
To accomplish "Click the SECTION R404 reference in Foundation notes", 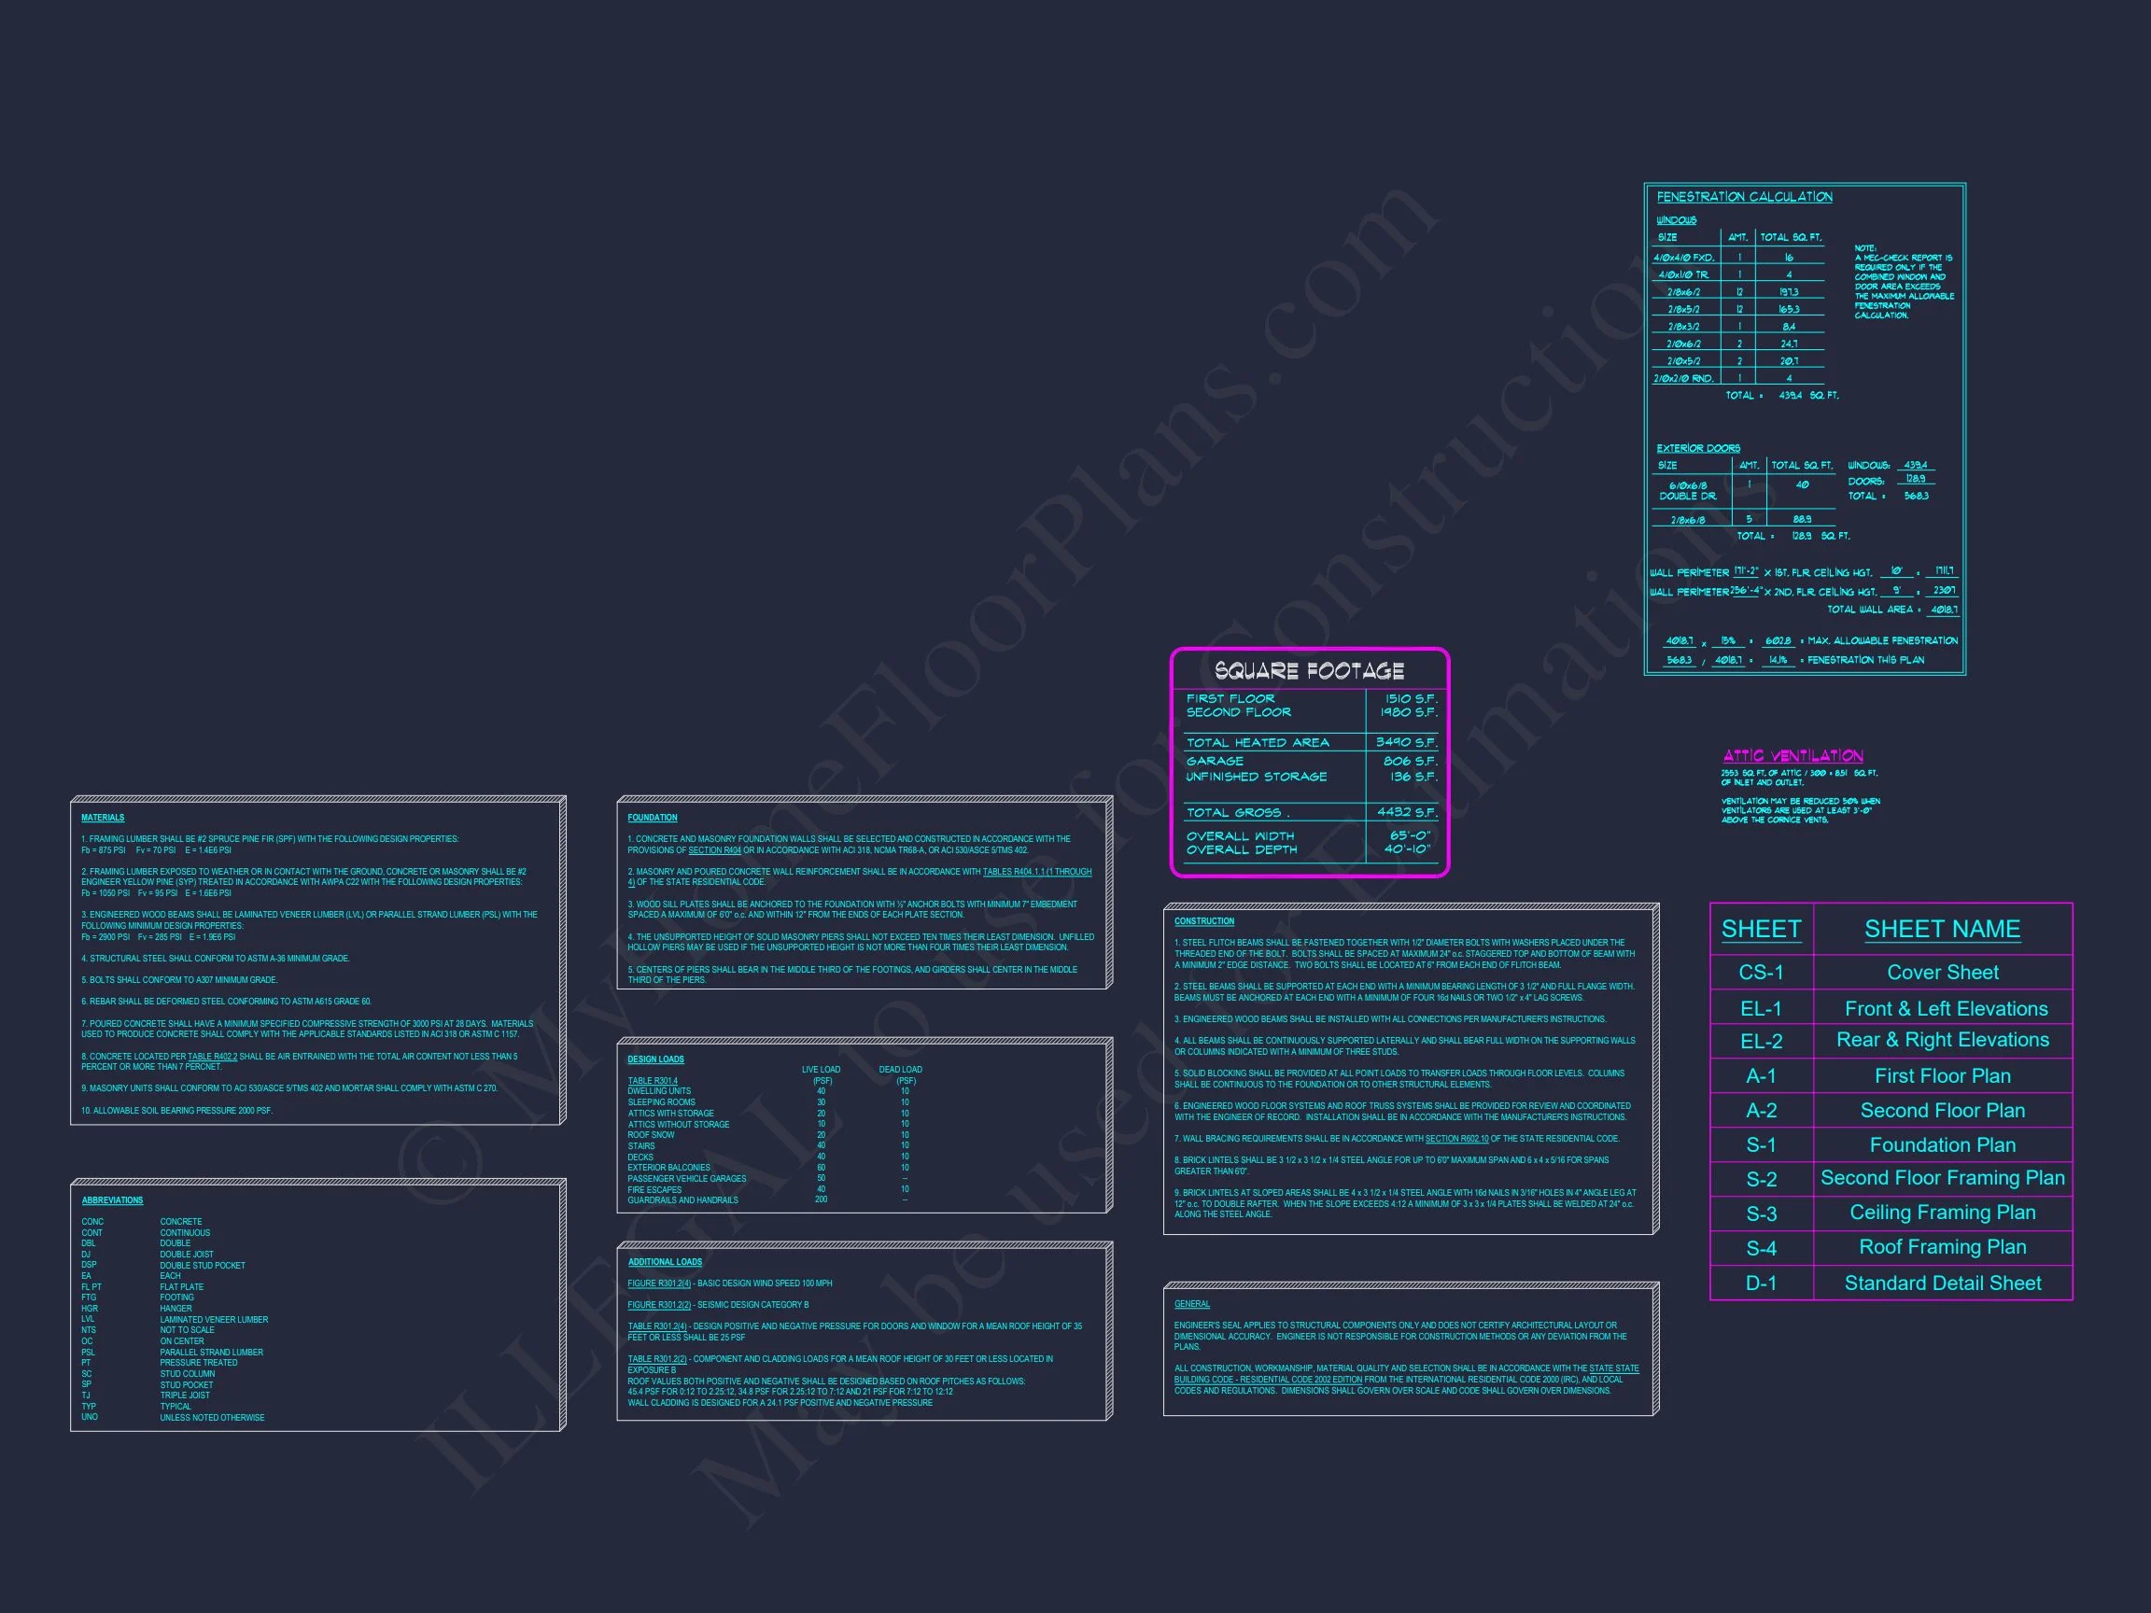I will (x=714, y=850).
